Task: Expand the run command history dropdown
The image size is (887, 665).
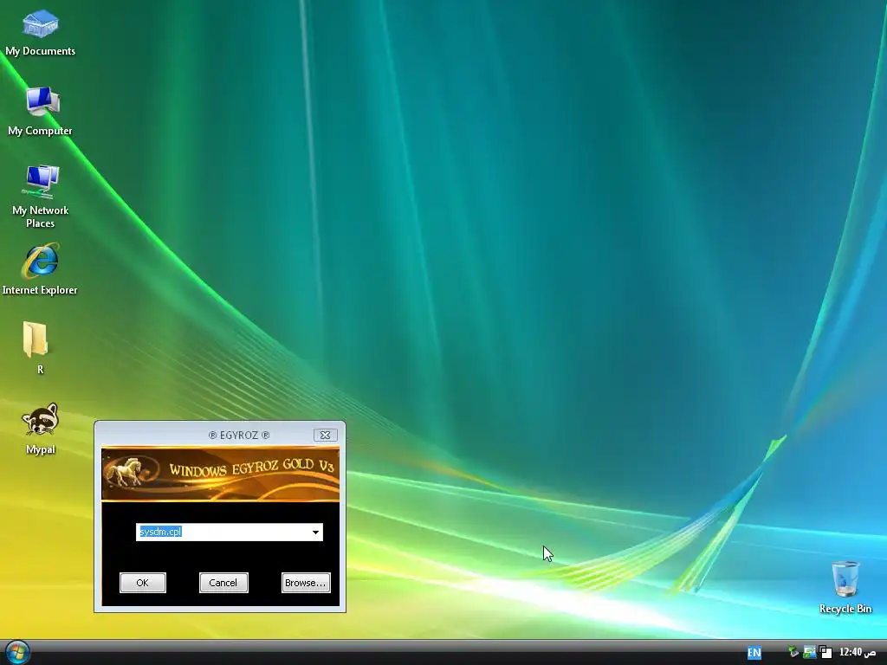Action: tap(315, 533)
